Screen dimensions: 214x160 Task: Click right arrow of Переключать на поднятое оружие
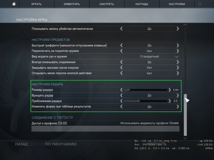(x=178, y=51)
